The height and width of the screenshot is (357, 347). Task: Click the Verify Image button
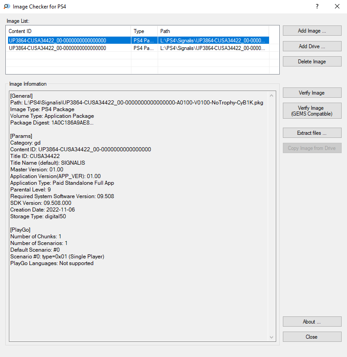click(312, 93)
